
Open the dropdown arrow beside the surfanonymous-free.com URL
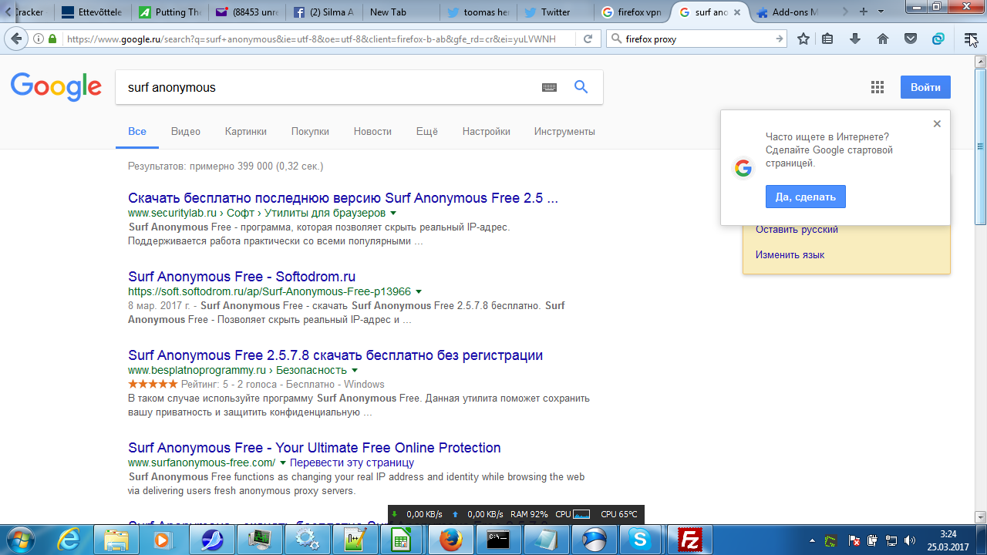283,462
